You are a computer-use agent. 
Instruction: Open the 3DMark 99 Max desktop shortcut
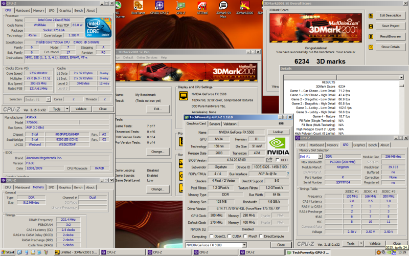tap(223, 9)
